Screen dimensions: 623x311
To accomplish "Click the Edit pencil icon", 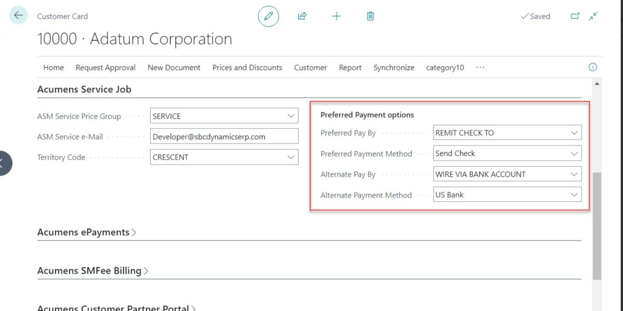I will click(268, 16).
